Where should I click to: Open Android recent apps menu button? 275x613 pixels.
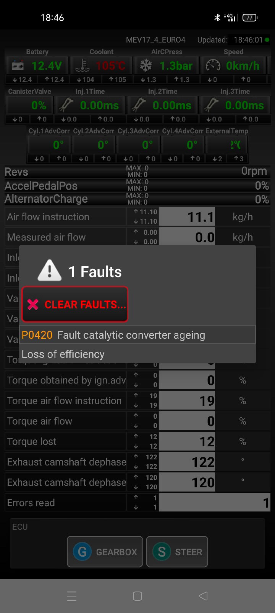pyautogui.click(x=72, y=596)
